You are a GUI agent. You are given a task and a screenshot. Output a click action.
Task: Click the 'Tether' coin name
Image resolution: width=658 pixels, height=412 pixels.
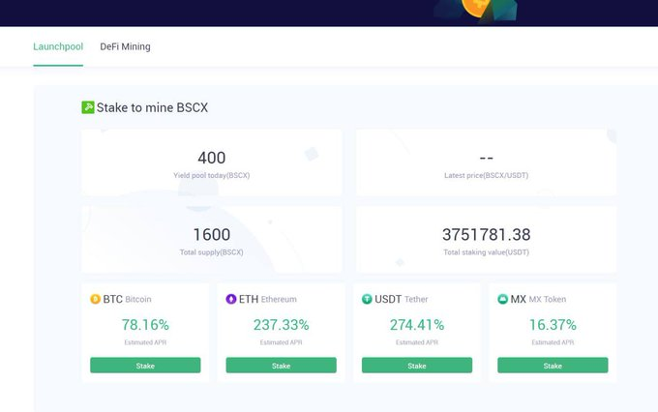tap(416, 299)
